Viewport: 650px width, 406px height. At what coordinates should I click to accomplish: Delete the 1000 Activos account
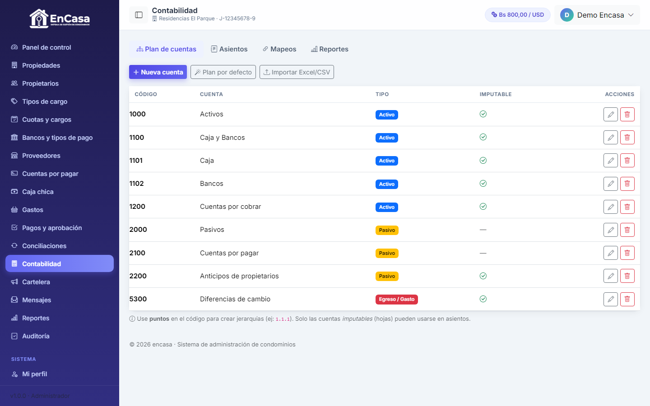627,115
